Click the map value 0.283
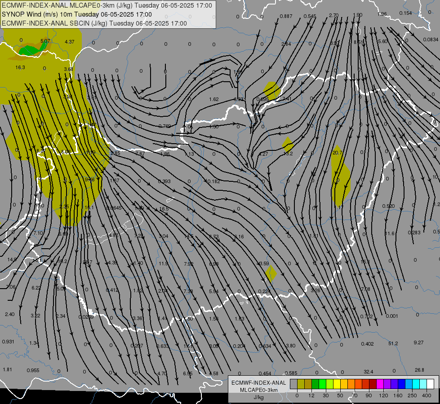Viewport: 440px width, 404px height. click(x=414, y=233)
